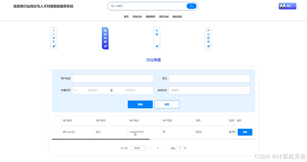Open 岗位信息 navigation item
Viewport: 307px width, 162px height.
(x=177, y=17)
